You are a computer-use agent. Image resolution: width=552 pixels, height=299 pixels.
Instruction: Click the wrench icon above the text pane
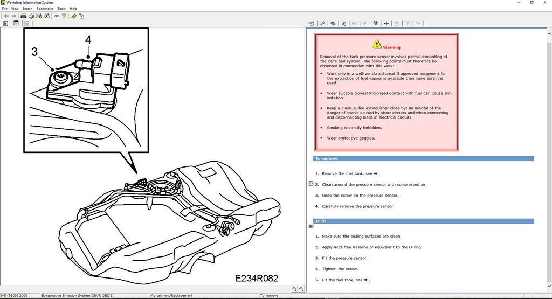tap(322, 24)
